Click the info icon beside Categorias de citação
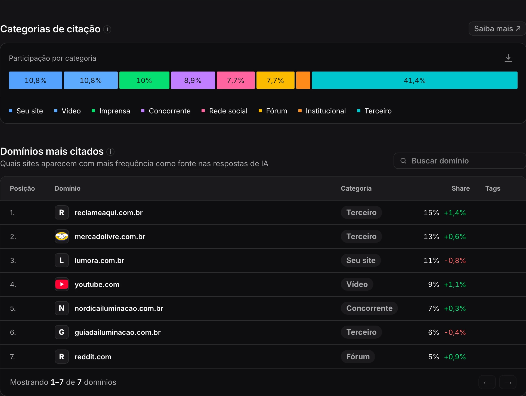Screen dimensions: 526x396 (x=107, y=29)
